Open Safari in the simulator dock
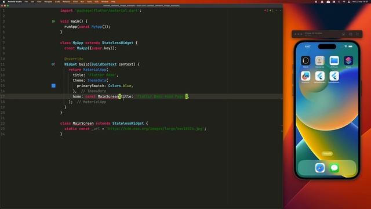 (320, 168)
